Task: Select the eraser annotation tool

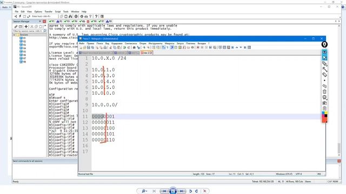Action: click(x=324, y=75)
